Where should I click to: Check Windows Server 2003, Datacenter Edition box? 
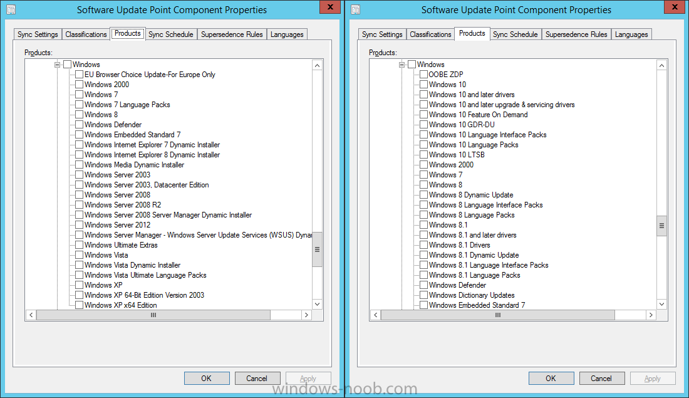79,185
